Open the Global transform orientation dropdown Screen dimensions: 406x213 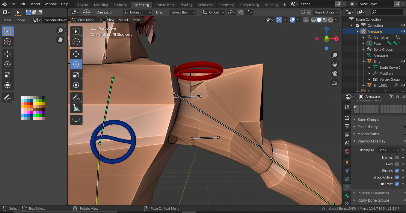point(214,12)
